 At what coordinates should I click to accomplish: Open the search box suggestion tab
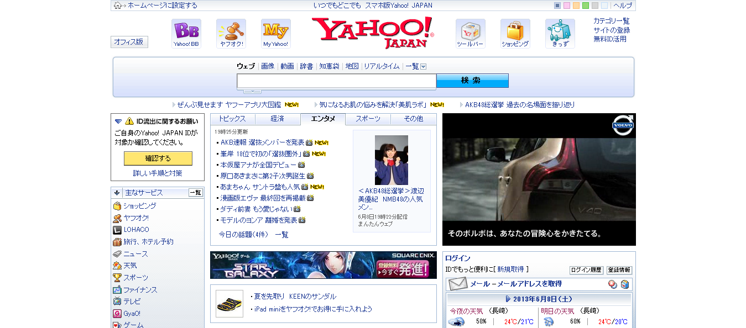(x=252, y=91)
